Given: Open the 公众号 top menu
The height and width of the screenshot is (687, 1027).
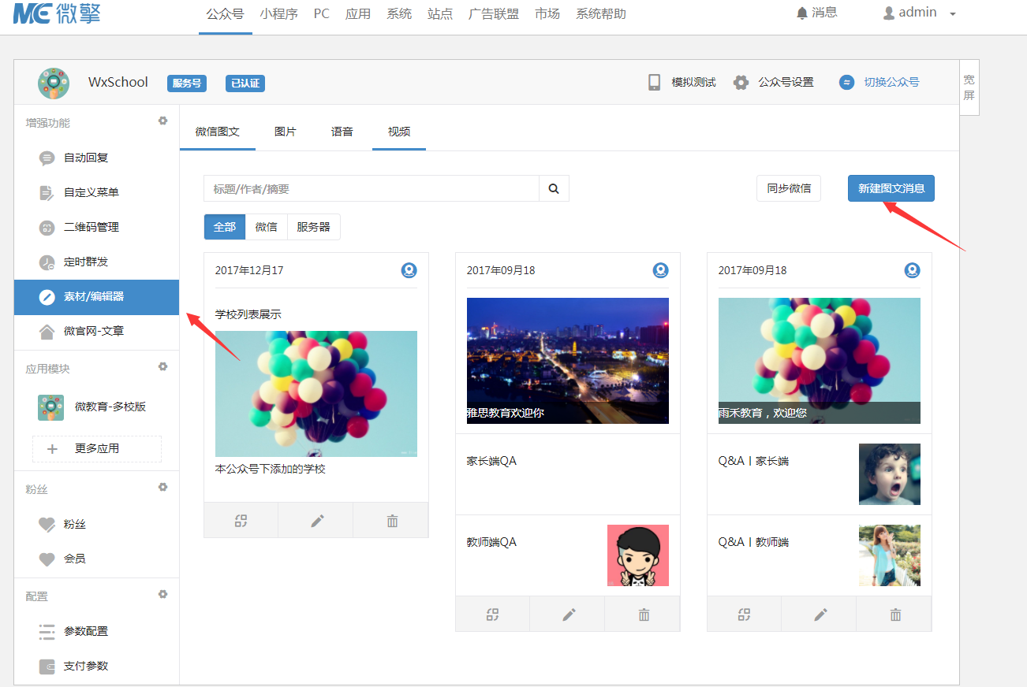Looking at the screenshot, I should tap(225, 13).
